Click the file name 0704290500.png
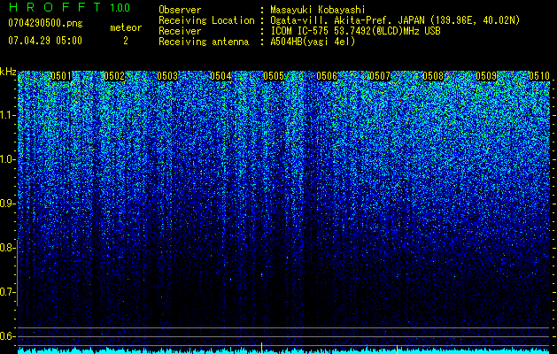557x354 pixels. 45,23
